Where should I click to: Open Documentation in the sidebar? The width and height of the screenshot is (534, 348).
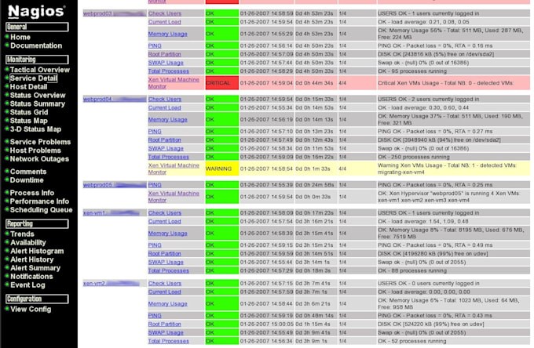tap(36, 45)
